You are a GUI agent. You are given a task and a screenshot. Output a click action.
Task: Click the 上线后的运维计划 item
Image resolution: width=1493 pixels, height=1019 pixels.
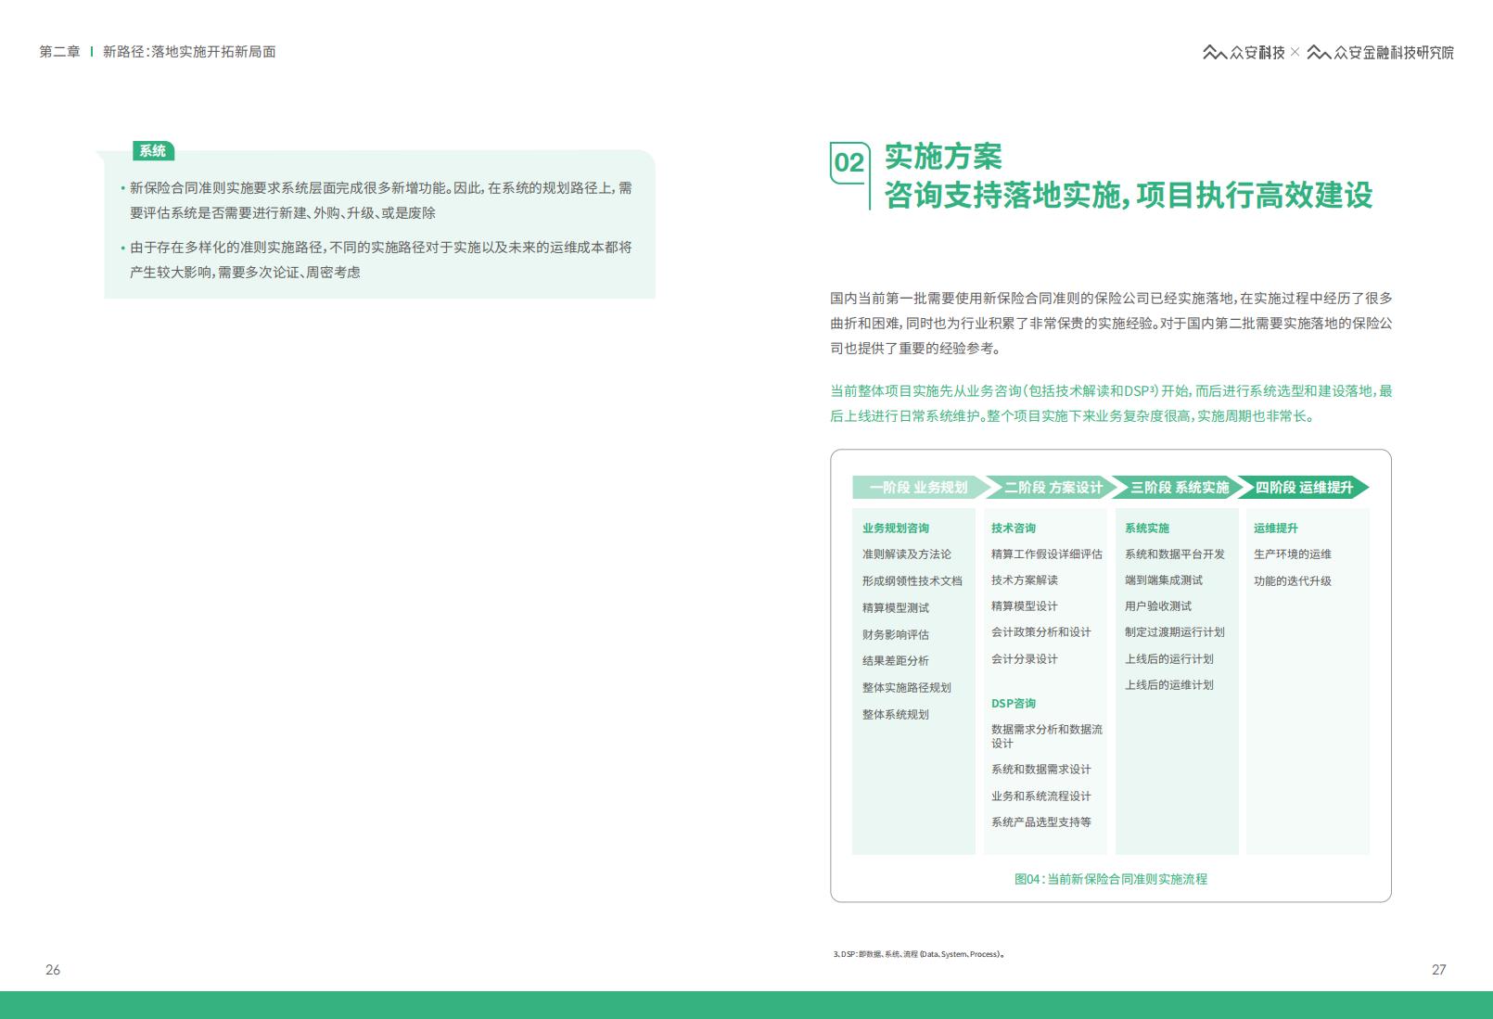click(x=1169, y=685)
